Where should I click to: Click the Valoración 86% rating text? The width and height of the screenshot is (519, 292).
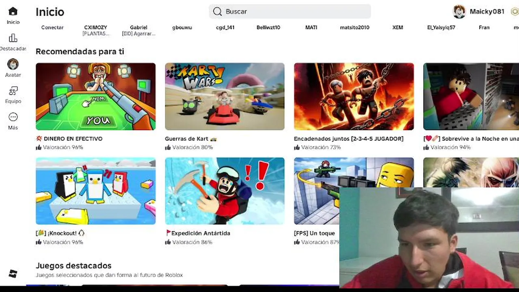(x=189, y=242)
